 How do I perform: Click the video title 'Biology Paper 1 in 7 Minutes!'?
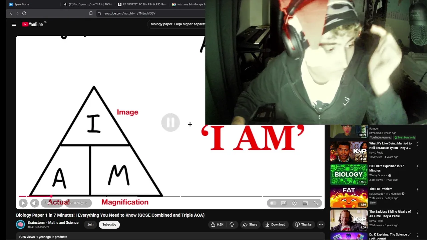point(110,215)
